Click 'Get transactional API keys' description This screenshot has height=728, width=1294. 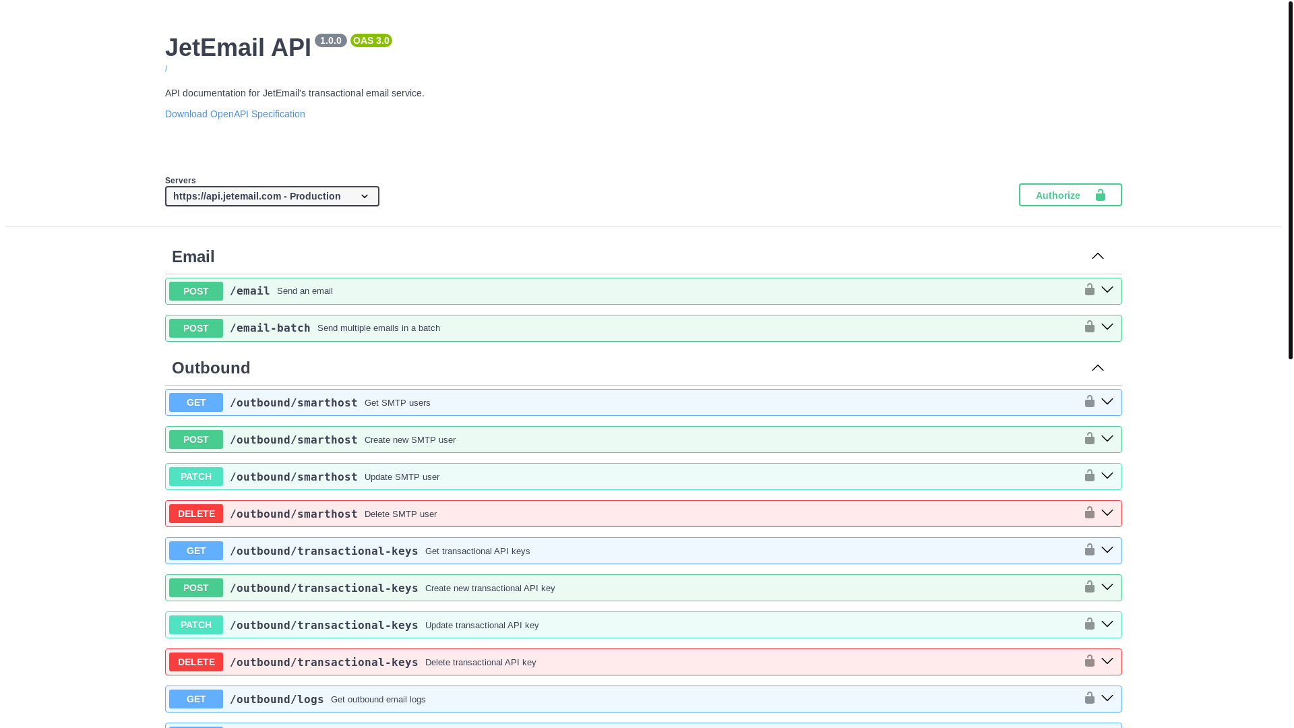tap(478, 551)
